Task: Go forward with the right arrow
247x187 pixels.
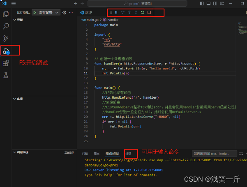Action: pos(82,3)
